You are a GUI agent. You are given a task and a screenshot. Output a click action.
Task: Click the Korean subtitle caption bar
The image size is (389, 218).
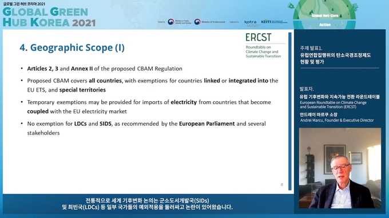point(148,204)
